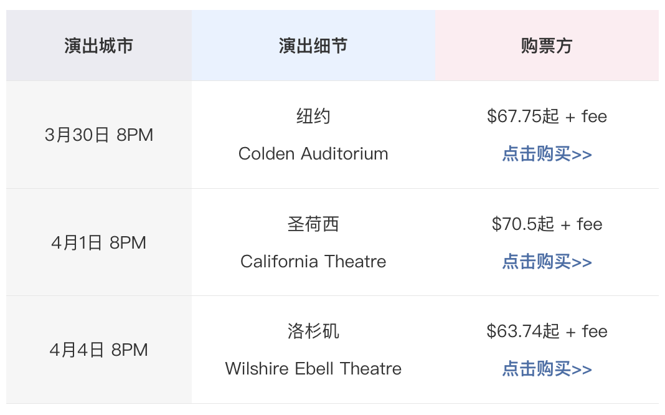This screenshot has height=415, width=665.
Task: Click the 纽约 city name
Action: click(x=313, y=117)
